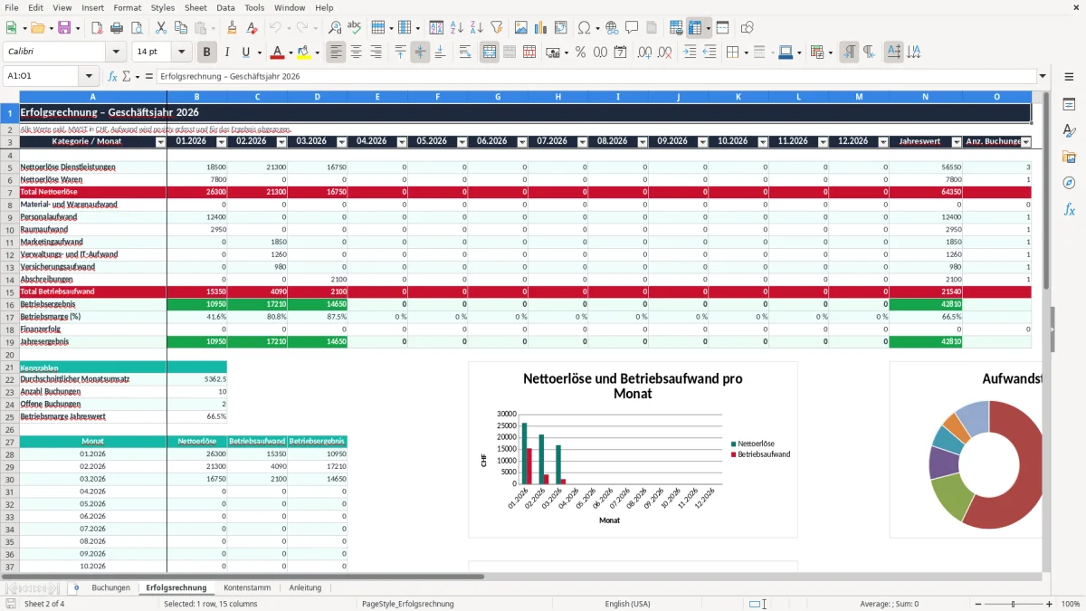Viewport: 1086px width, 611px height.
Task: Open the Borders dropdown arrow
Action: (x=746, y=53)
